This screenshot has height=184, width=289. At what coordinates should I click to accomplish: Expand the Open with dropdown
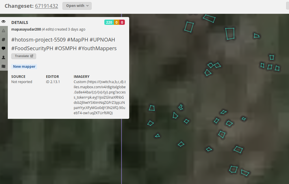coord(77,6)
